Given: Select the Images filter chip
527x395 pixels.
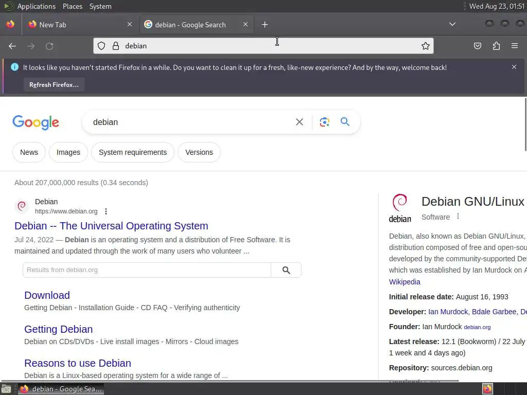Looking at the screenshot, I should click(x=68, y=152).
